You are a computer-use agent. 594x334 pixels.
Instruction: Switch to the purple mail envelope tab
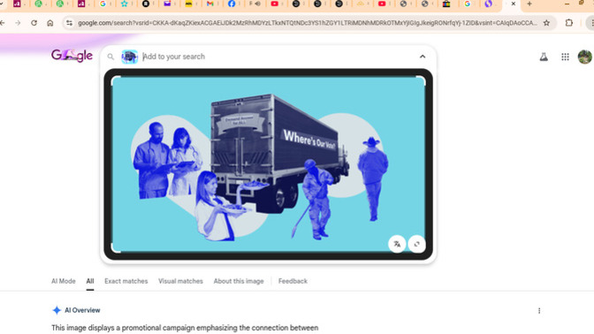click(167, 4)
